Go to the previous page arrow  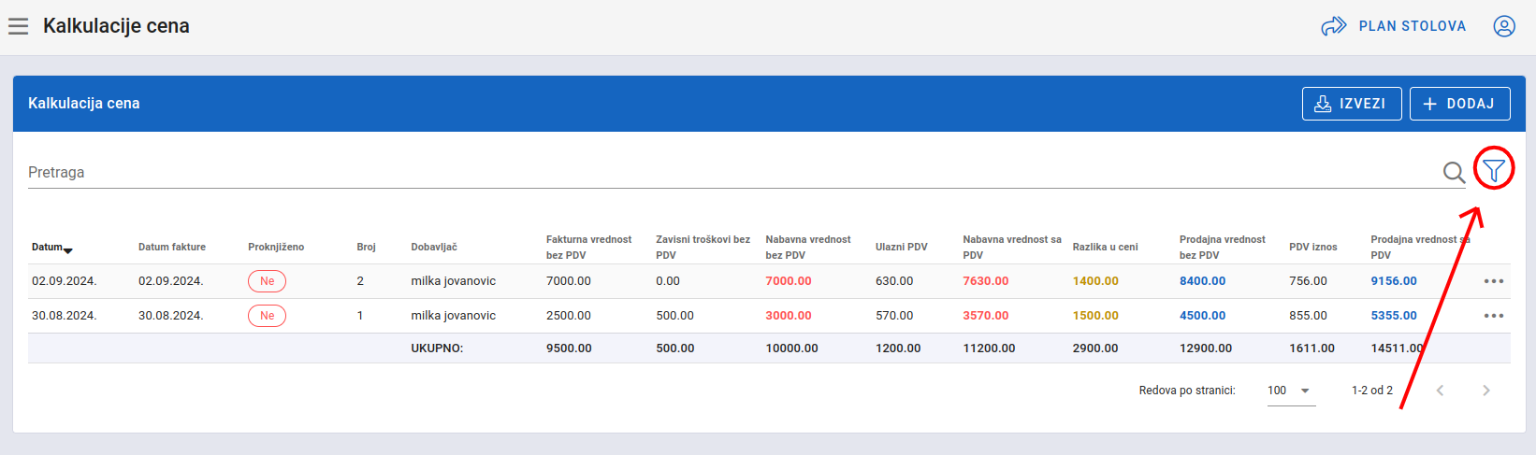(x=1441, y=391)
